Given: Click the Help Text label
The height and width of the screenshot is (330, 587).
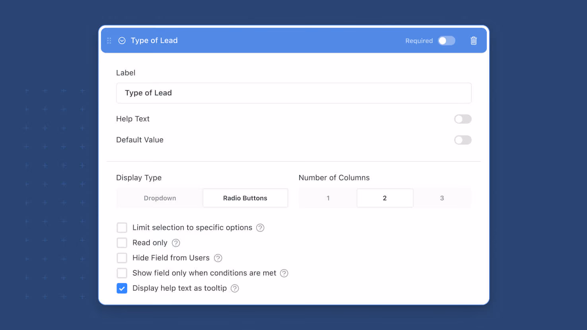Looking at the screenshot, I should coord(133,119).
